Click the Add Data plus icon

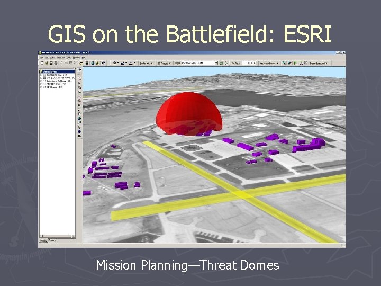(x=81, y=63)
